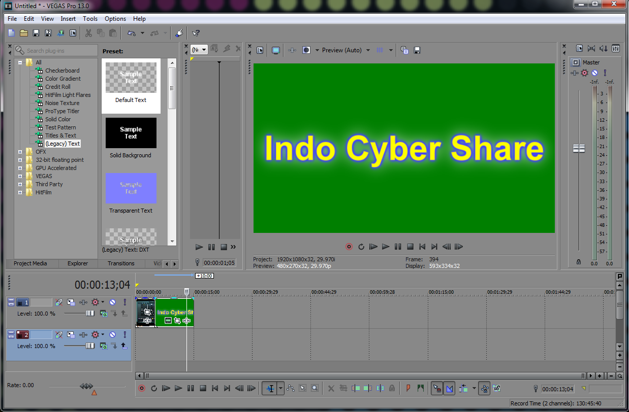Image resolution: width=629 pixels, height=412 pixels.
Task: Open the mixer downmix output icon
Action: pos(591,49)
